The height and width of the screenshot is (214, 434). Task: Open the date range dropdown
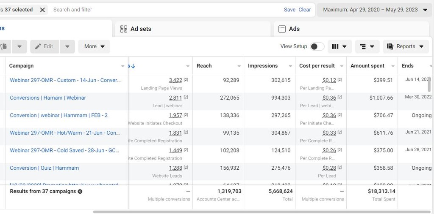tap(375, 10)
